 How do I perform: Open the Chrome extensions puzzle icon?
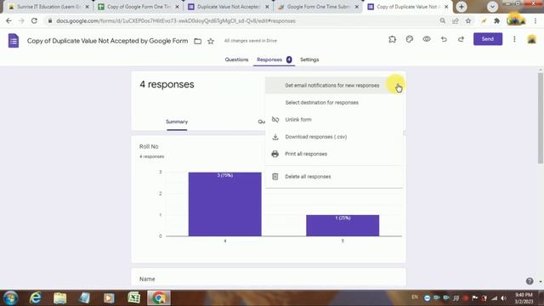pyautogui.click(x=496, y=20)
